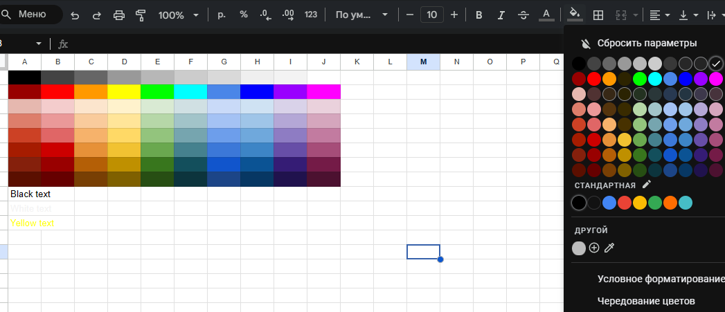Pick the orange palette swatch
The width and height of the screenshot is (725, 312).
tap(609, 79)
